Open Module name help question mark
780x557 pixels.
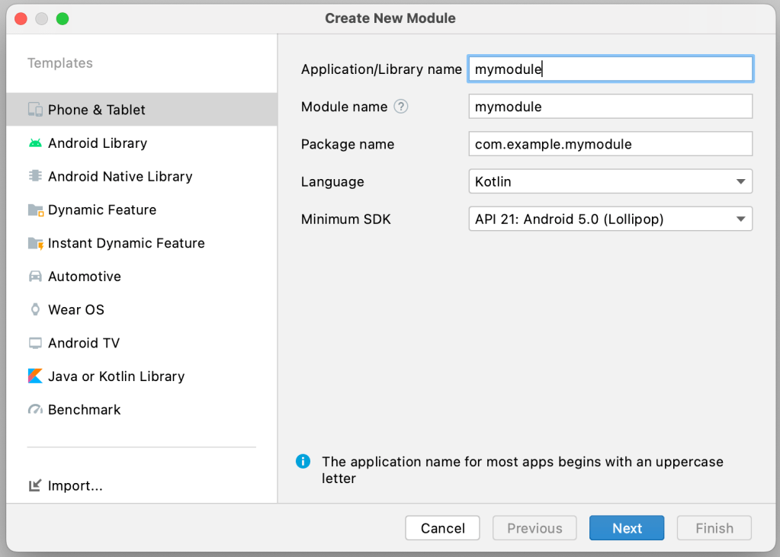click(401, 107)
